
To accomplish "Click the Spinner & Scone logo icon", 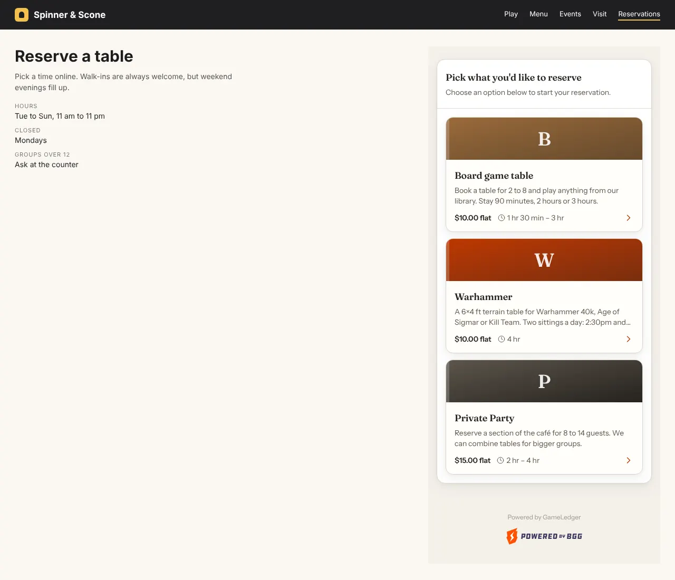I will click(x=22, y=15).
